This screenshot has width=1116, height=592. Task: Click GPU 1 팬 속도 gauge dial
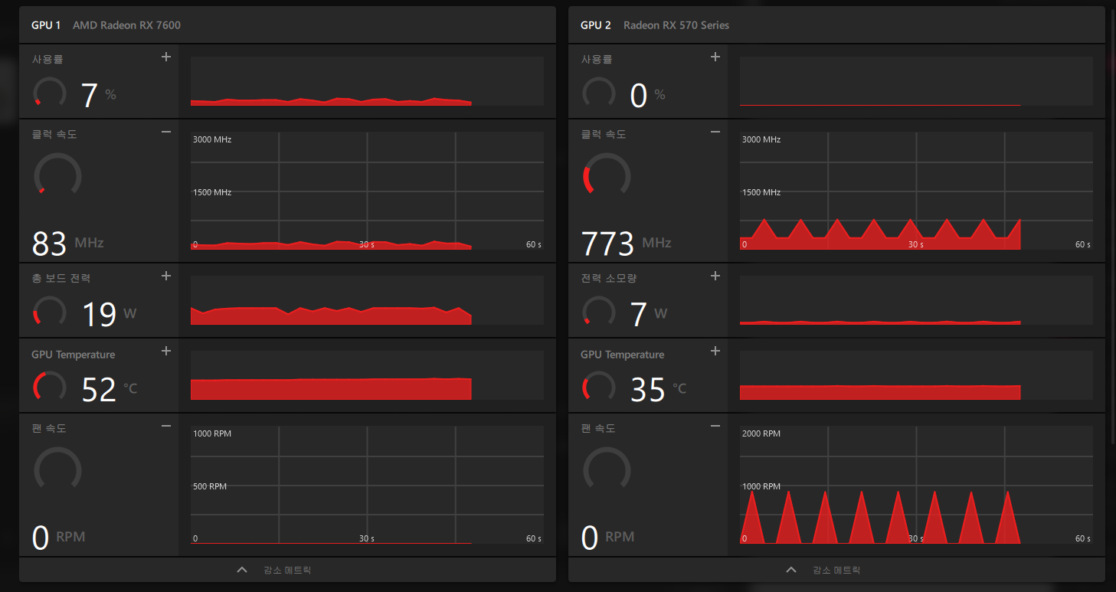tap(57, 469)
